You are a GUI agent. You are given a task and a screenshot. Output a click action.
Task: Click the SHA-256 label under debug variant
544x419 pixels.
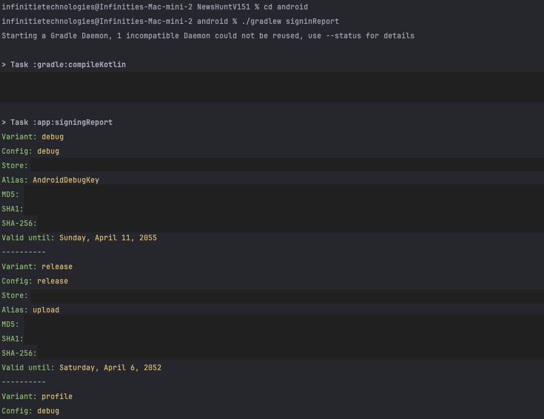click(x=18, y=223)
